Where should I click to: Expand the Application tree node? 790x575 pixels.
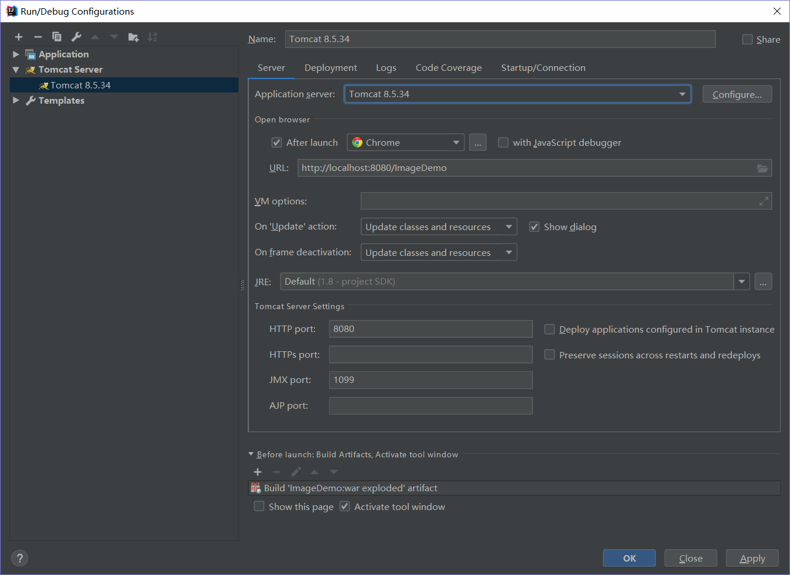(16, 54)
